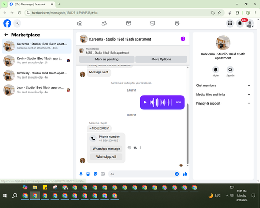React to the phone number message
The image size is (260, 208).
coord(129,148)
